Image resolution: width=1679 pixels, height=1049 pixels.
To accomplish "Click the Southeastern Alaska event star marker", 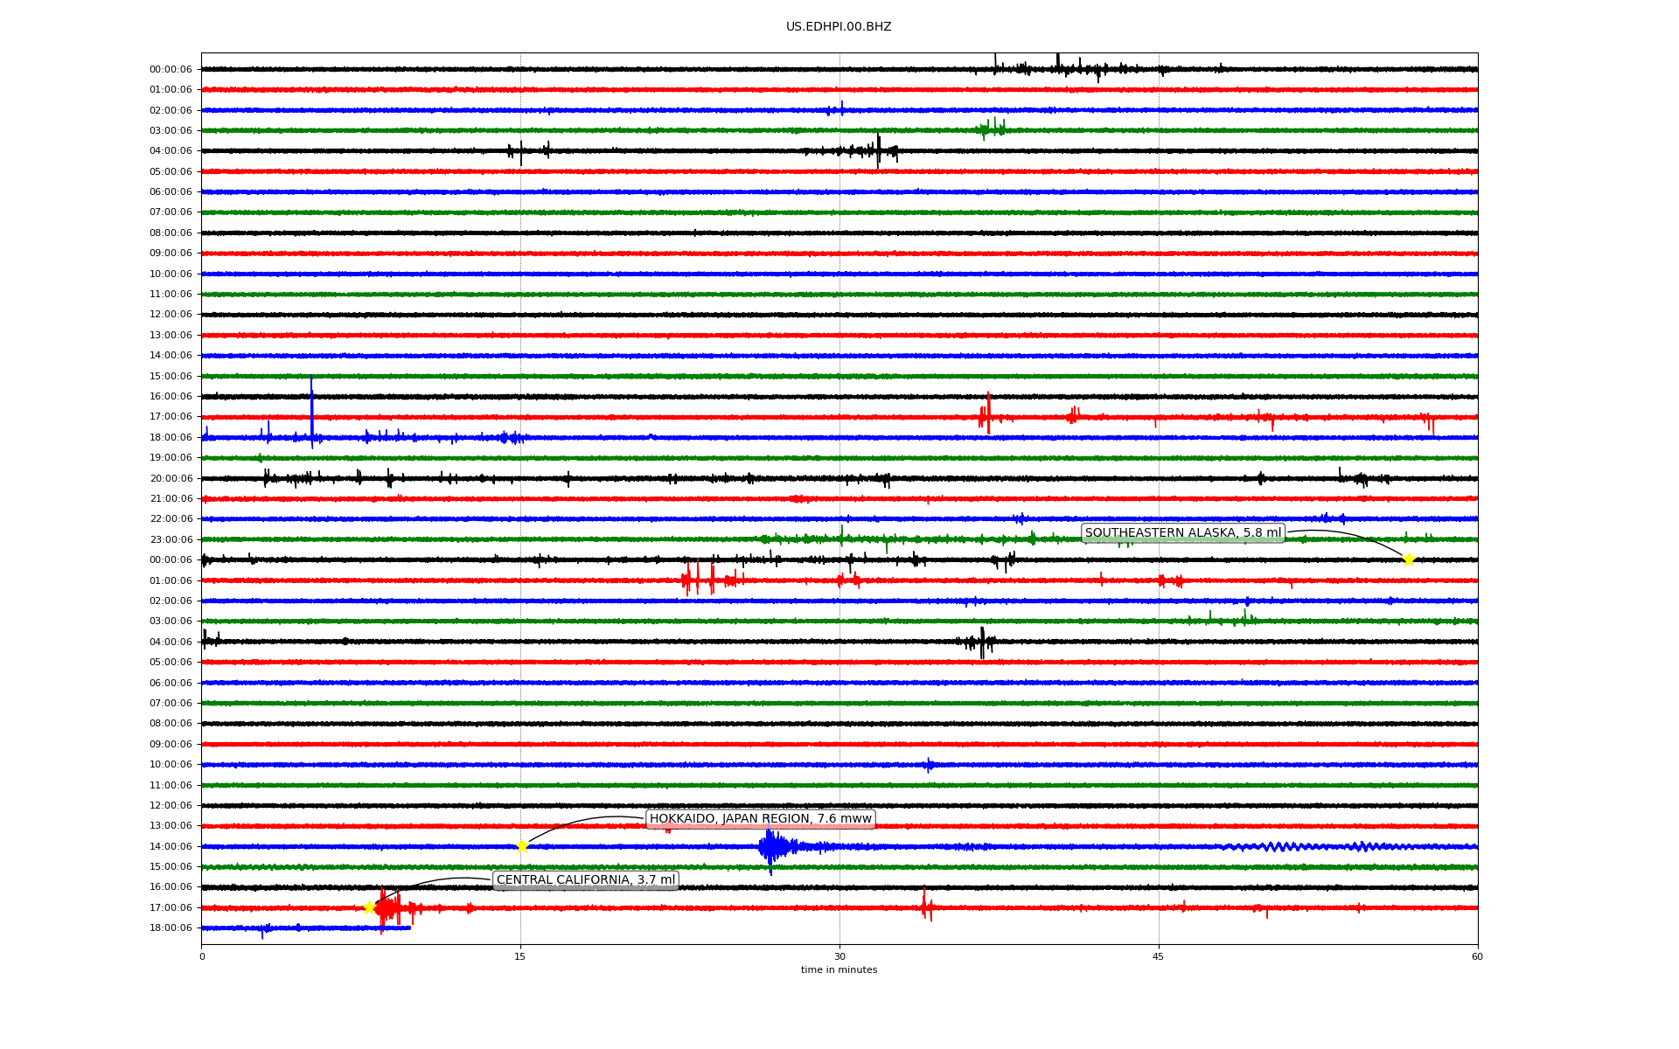I will 1408,559.
